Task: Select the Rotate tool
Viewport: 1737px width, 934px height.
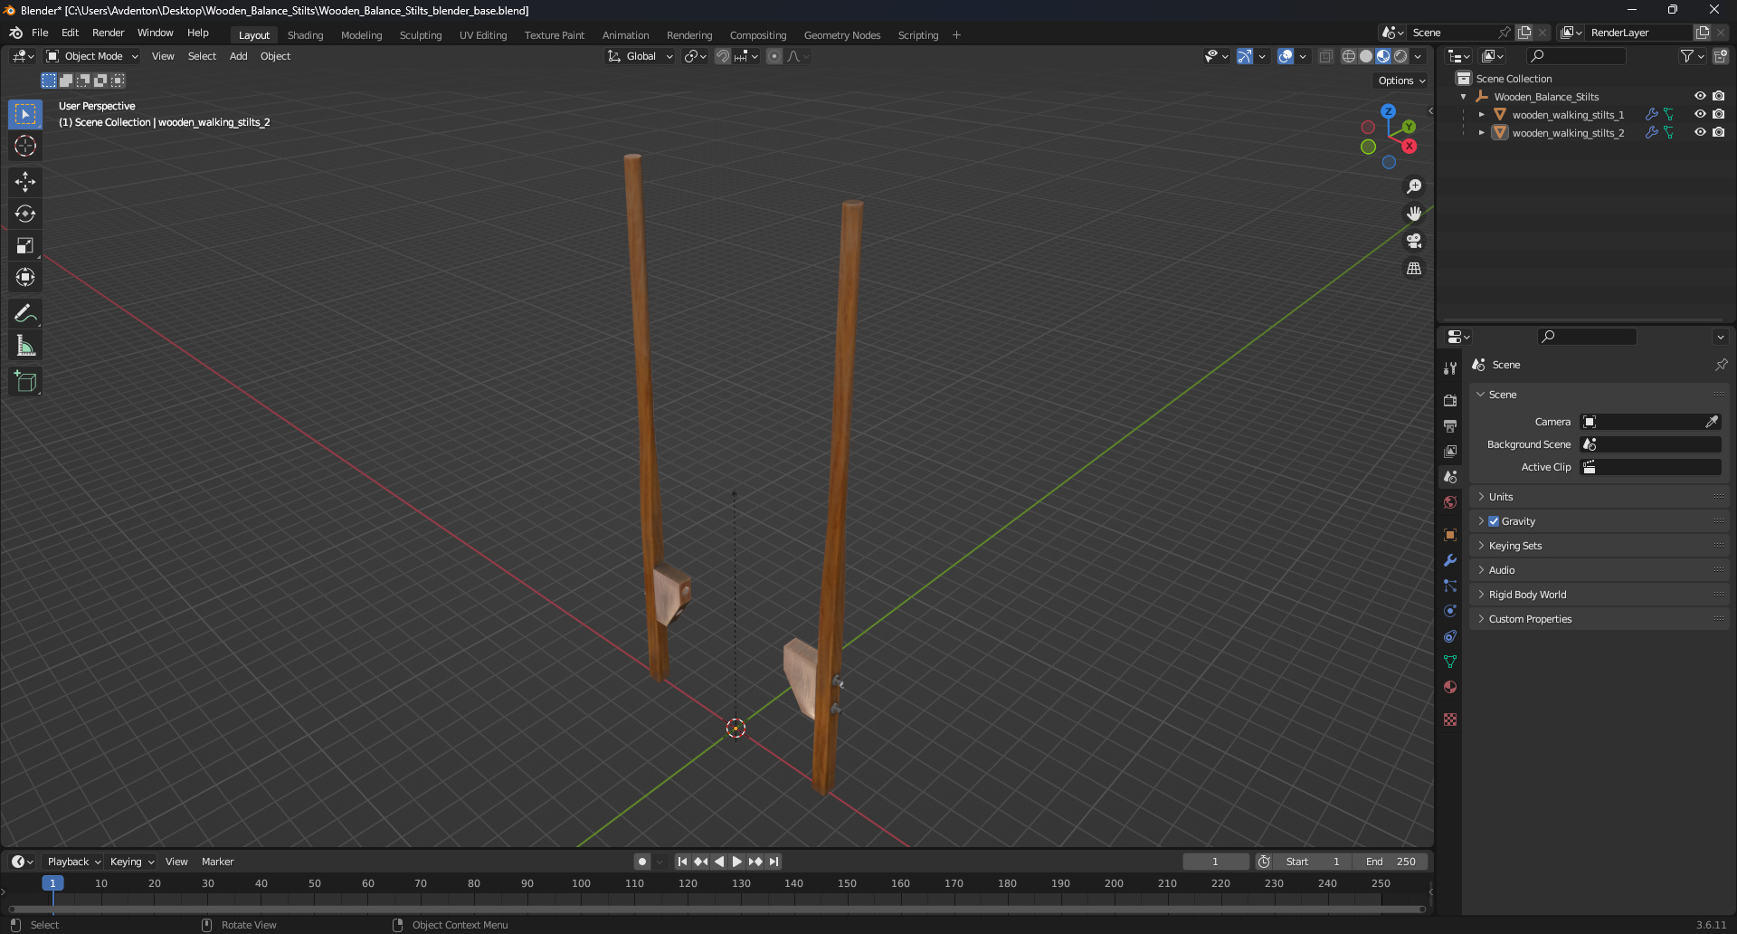Action: pos(25,214)
